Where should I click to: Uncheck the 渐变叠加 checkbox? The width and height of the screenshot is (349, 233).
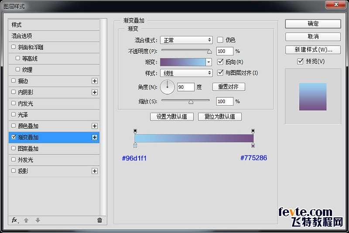coord(14,137)
